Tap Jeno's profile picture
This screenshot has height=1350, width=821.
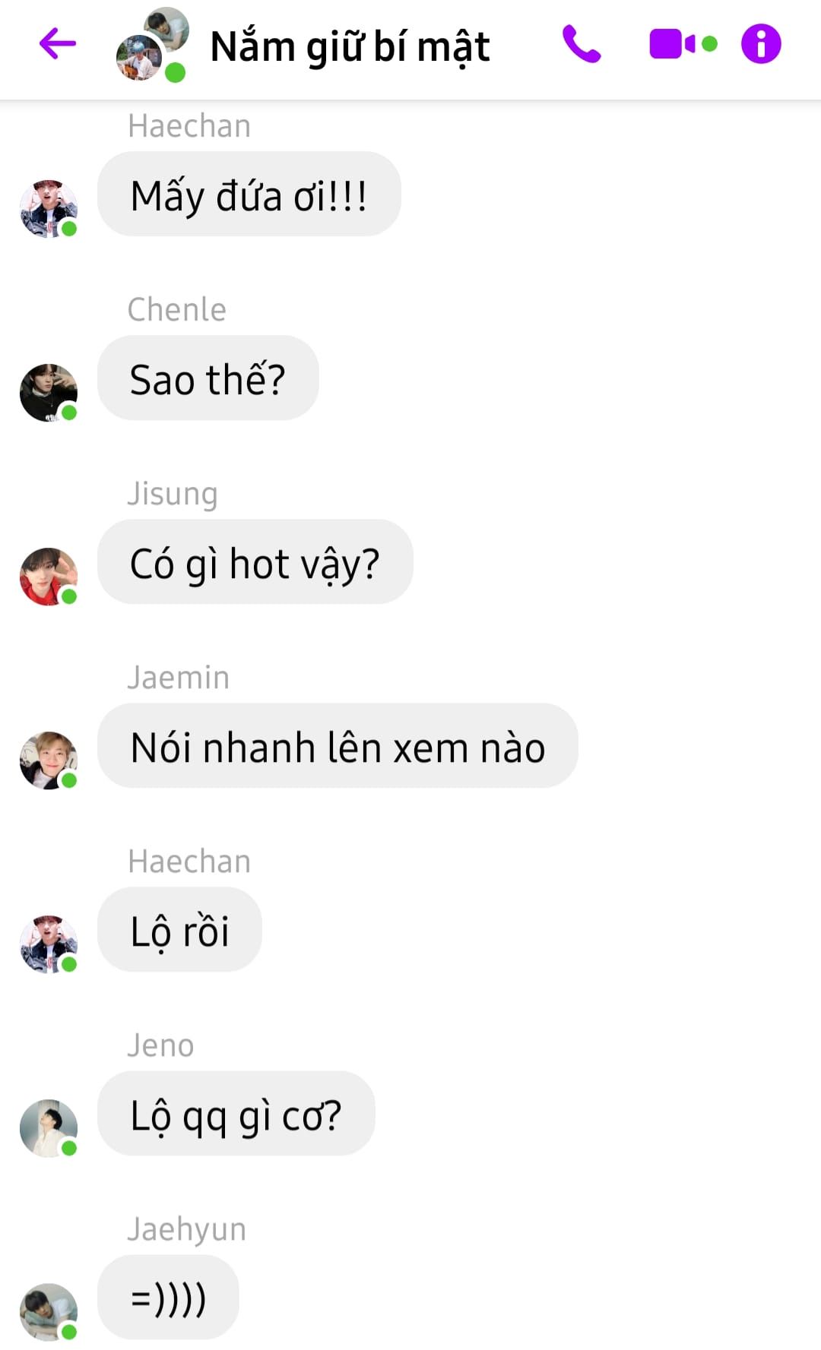pos(49,1127)
